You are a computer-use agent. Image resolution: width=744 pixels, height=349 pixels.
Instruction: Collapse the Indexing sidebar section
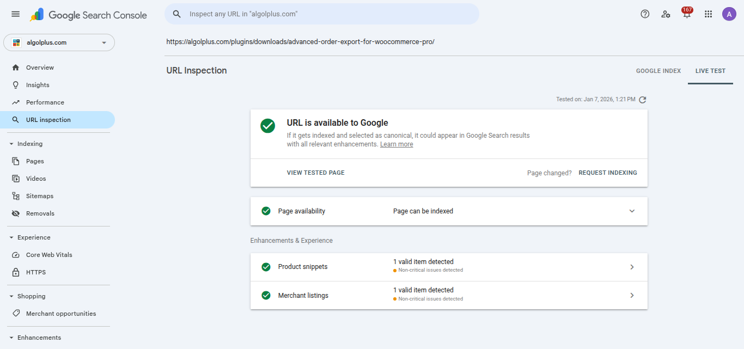(11, 144)
